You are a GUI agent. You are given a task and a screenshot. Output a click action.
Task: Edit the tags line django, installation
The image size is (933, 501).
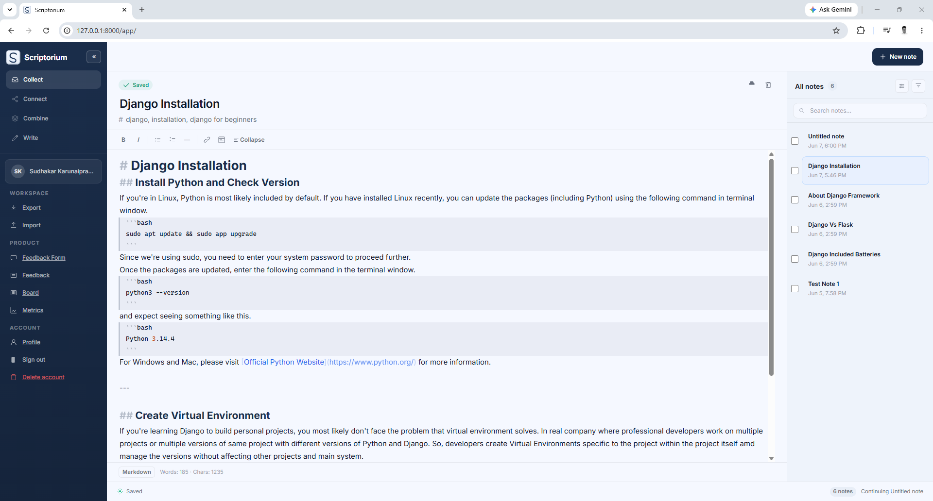tap(191, 119)
